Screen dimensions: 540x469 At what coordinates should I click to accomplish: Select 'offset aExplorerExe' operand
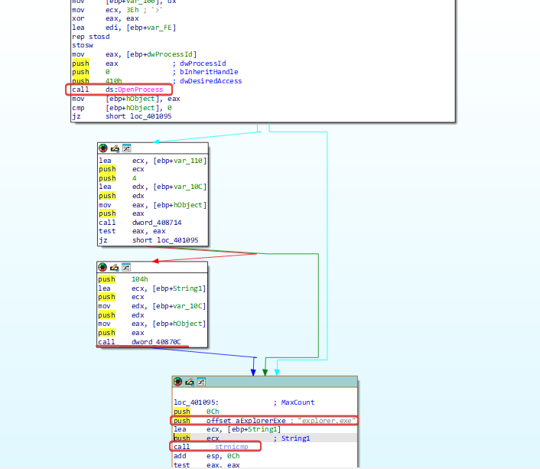(246, 421)
